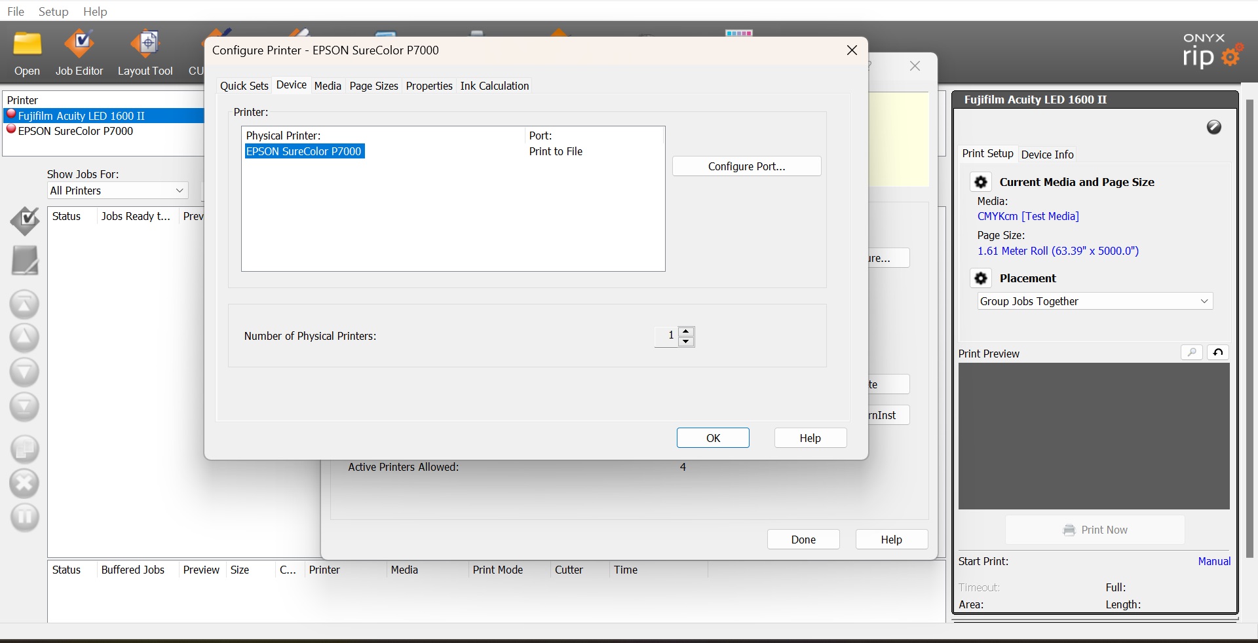The image size is (1258, 643).
Task: Click the gear icon beside Placement
Action: tap(981, 278)
